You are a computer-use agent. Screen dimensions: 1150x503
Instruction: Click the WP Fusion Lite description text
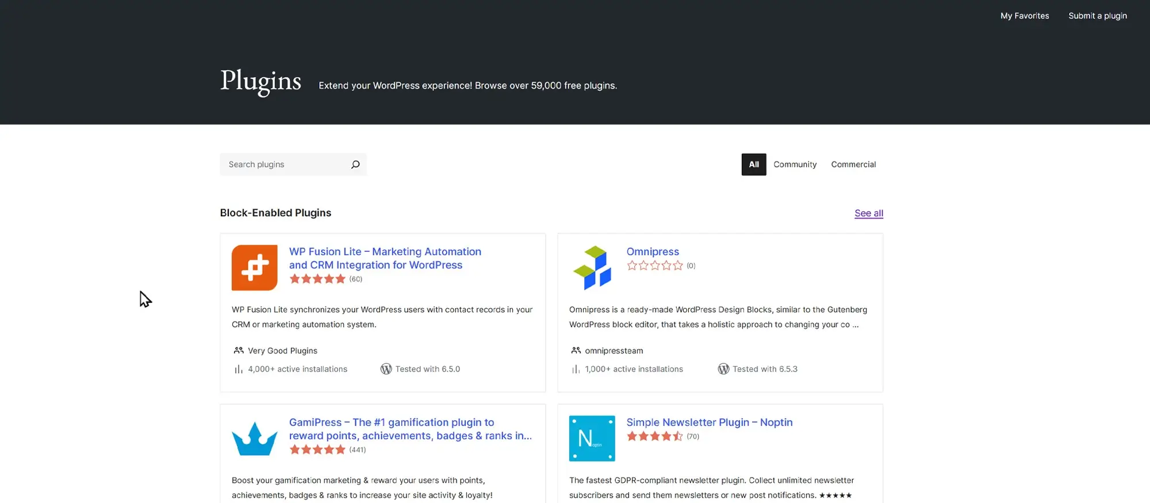coord(382,317)
